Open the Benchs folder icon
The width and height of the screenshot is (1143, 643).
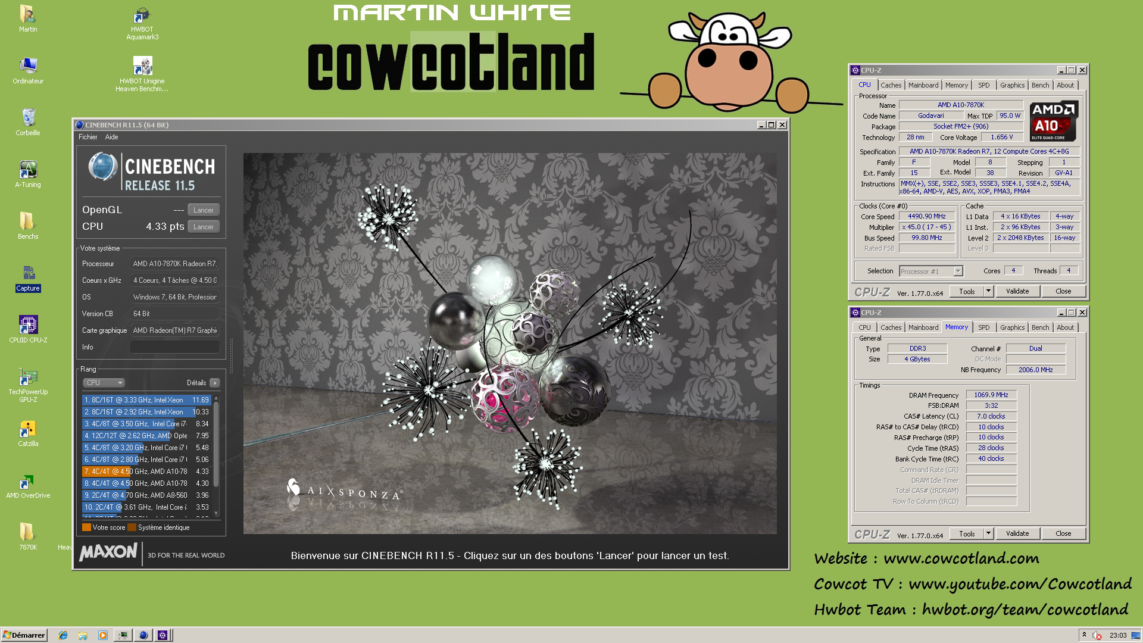click(x=28, y=226)
